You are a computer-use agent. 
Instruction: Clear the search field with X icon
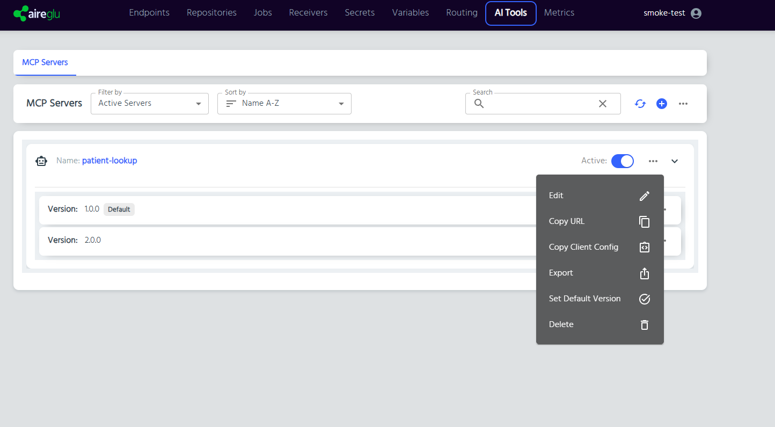603,104
